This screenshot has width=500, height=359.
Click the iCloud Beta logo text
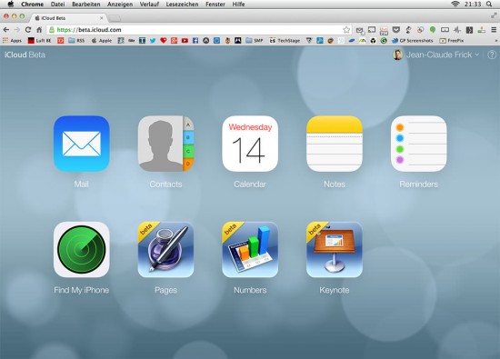pos(25,55)
